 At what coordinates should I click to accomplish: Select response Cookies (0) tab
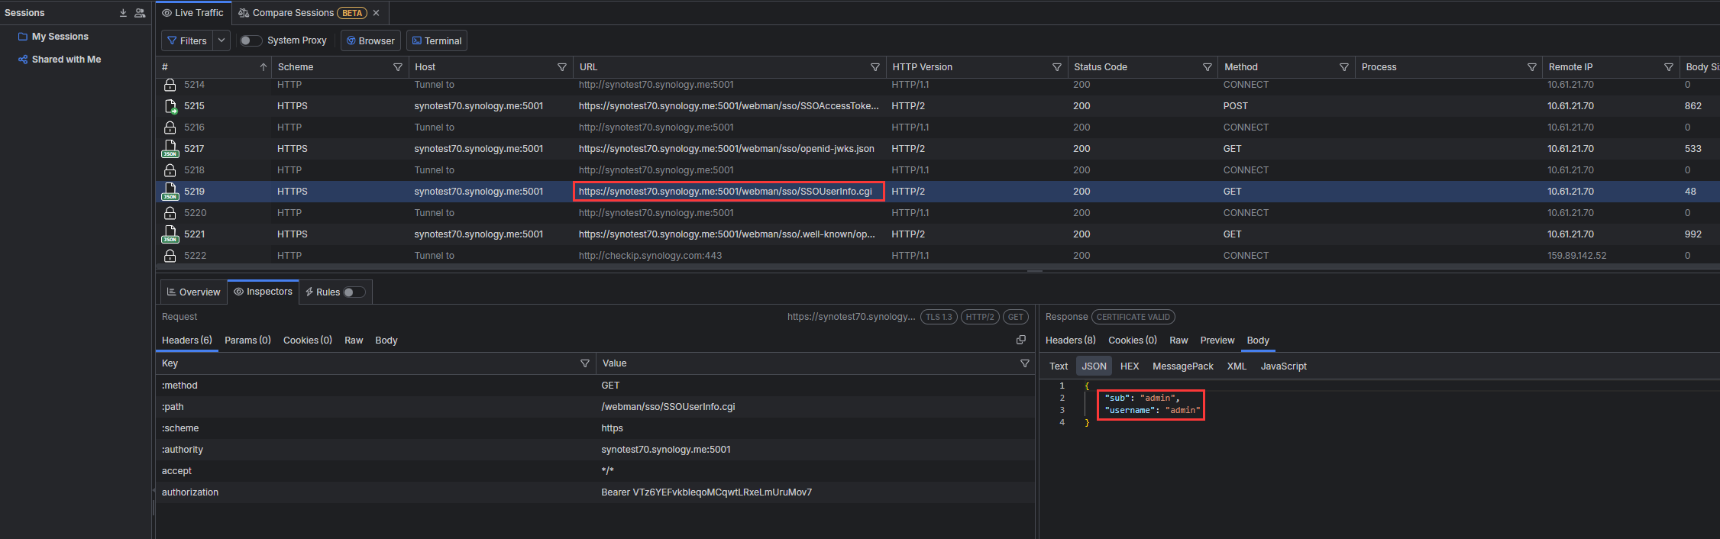1133,341
